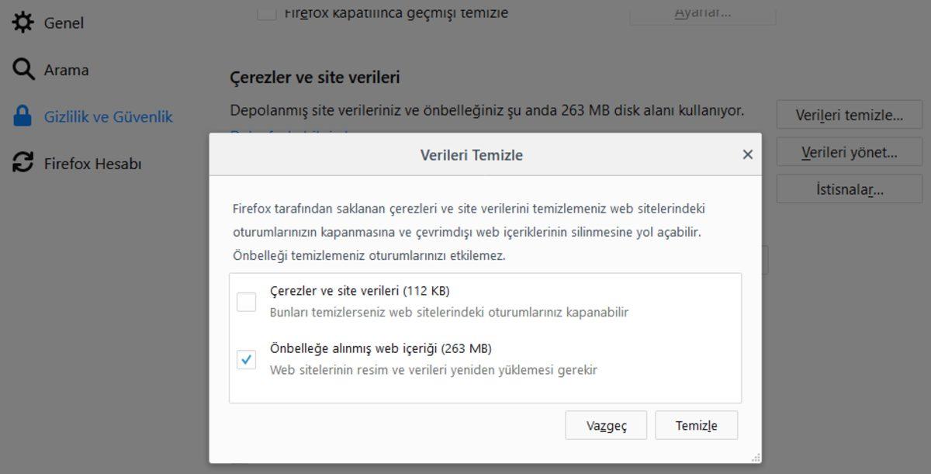
Task: Enable the Çerezler ve site verileri checkbox
Action: [245, 303]
